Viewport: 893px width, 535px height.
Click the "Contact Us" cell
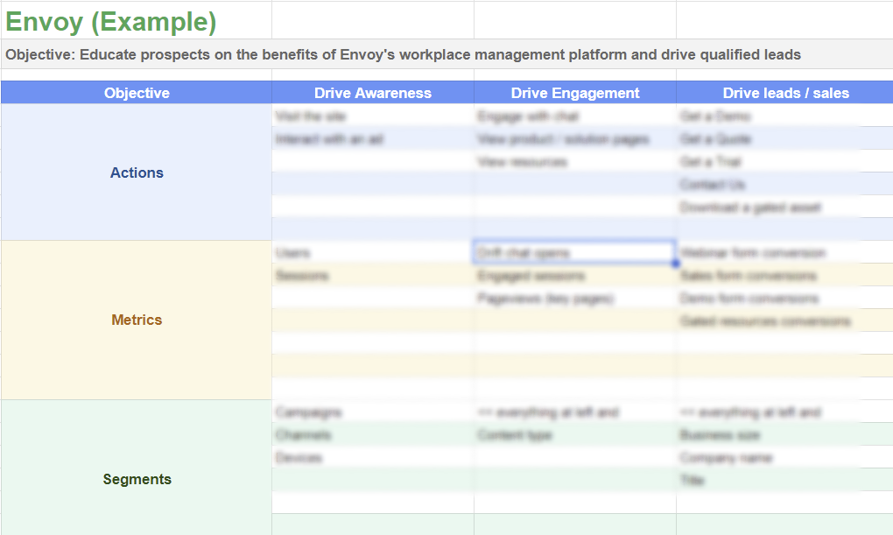point(784,185)
